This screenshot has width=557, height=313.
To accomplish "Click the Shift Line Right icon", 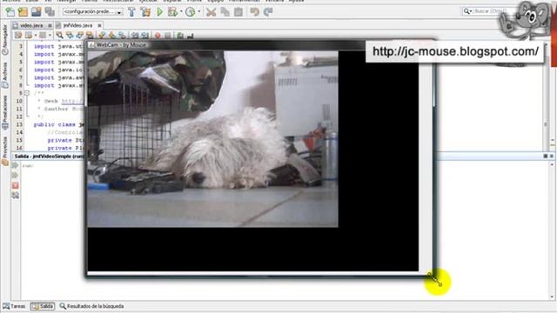I will point(144,35).
